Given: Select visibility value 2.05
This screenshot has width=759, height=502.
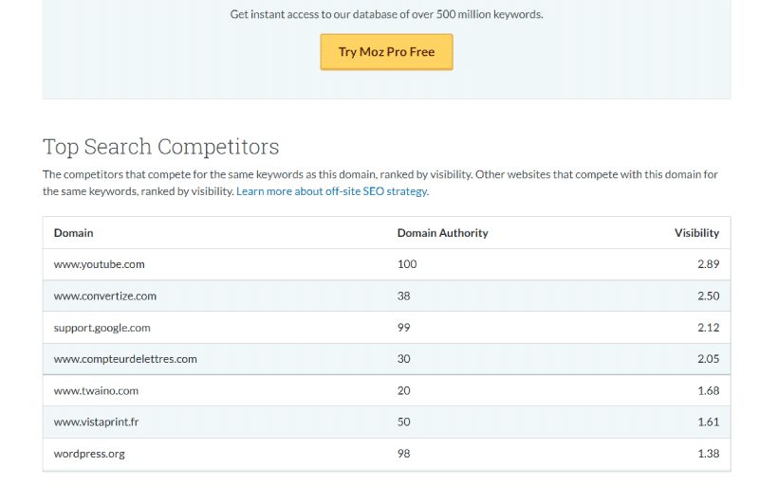Looking at the screenshot, I should 708,359.
